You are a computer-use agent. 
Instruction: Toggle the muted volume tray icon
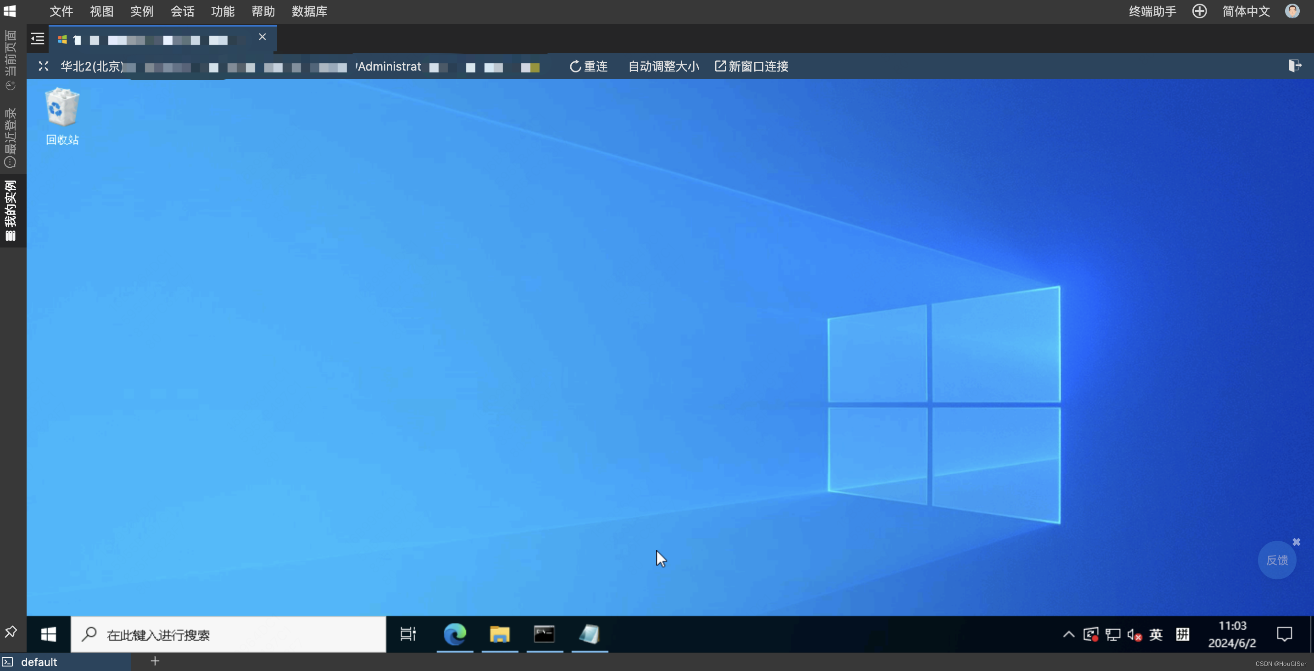(1135, 635)
